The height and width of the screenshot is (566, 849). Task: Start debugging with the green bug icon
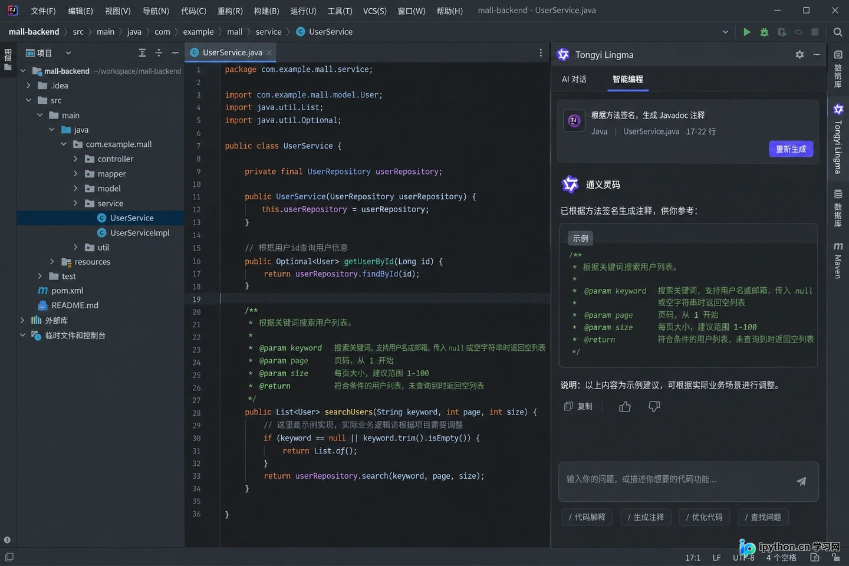[764, 32]
